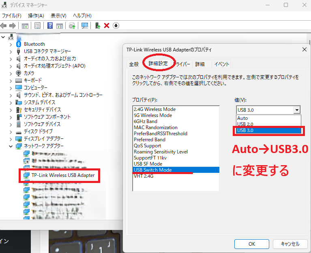Click Scan for hardware changes monitor icon
The height and width of the screenshot is (253, 311).
tap(85, 26)
